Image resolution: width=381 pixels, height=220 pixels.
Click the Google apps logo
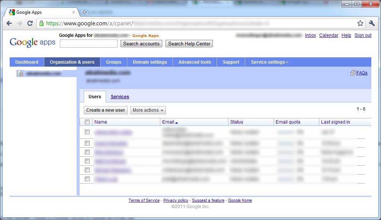32,42
